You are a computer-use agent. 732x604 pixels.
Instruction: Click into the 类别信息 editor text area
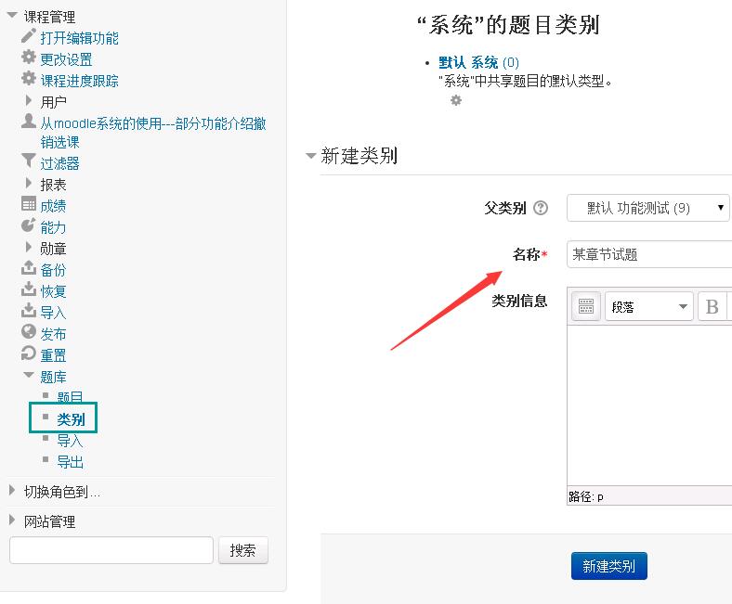coord(649,405)
